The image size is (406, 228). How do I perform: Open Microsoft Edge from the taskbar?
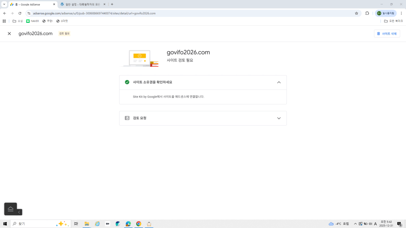coord(128,224)
